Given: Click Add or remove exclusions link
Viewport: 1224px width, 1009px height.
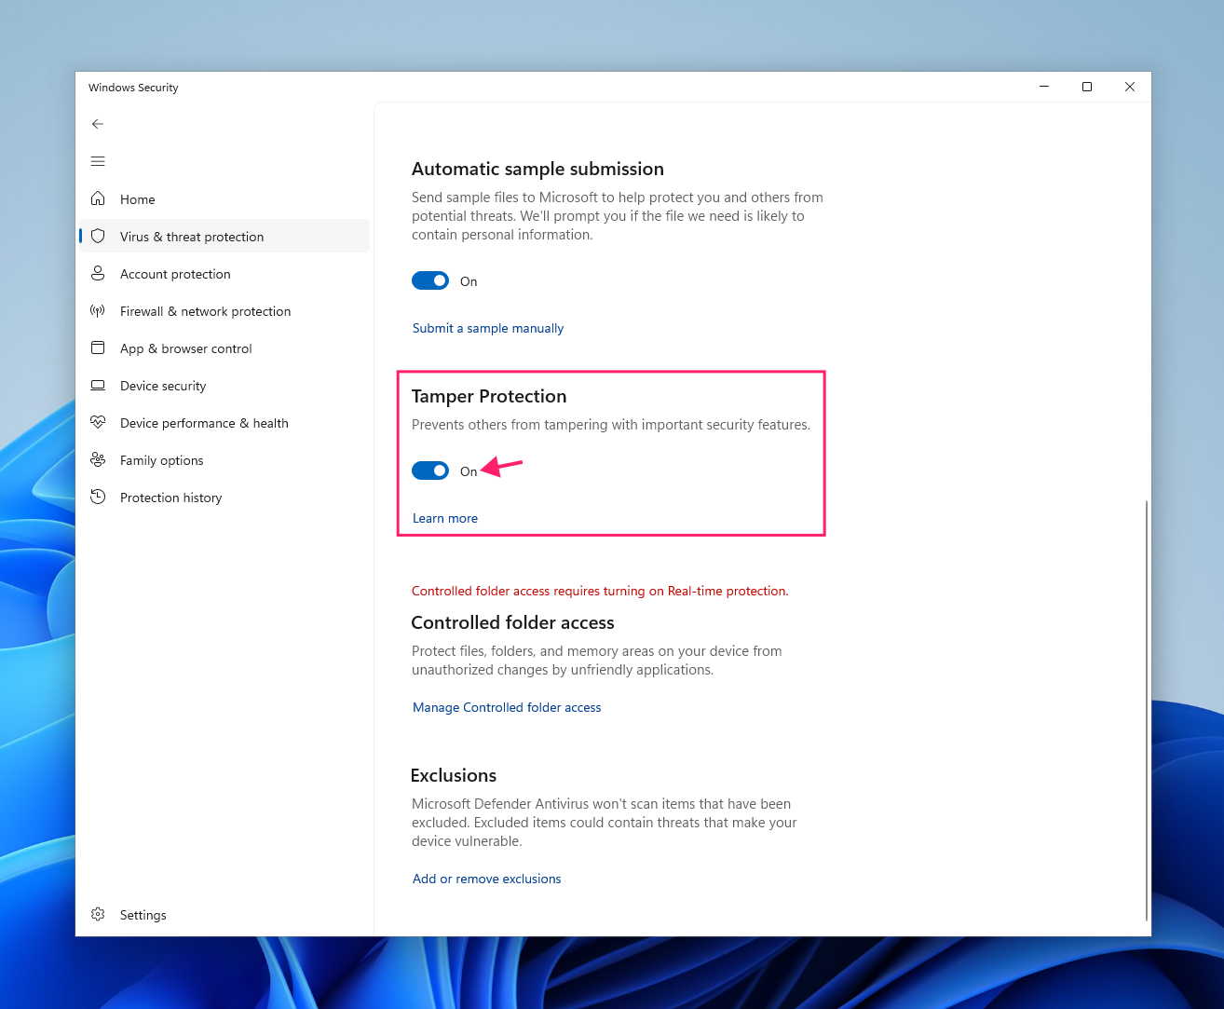Looking at the screenshot, I should [487, 879].
